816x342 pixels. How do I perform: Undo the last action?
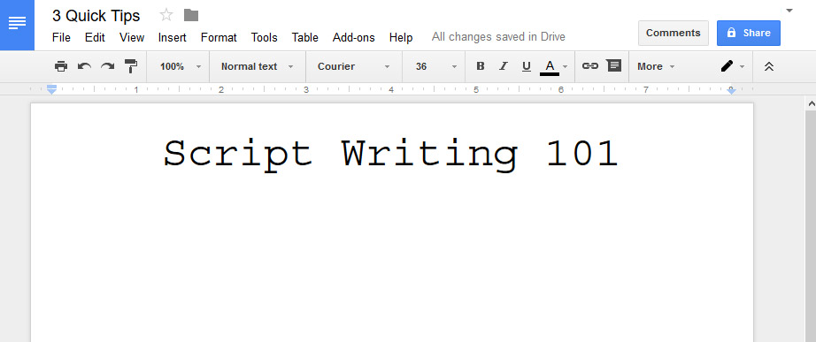[84, 66]
